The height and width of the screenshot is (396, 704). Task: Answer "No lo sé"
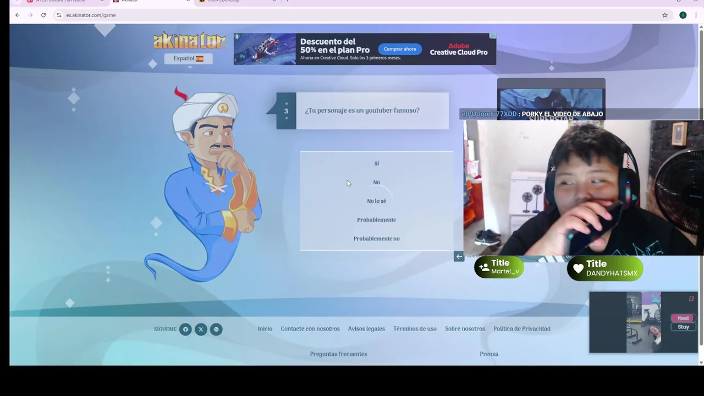coord(376,201)
